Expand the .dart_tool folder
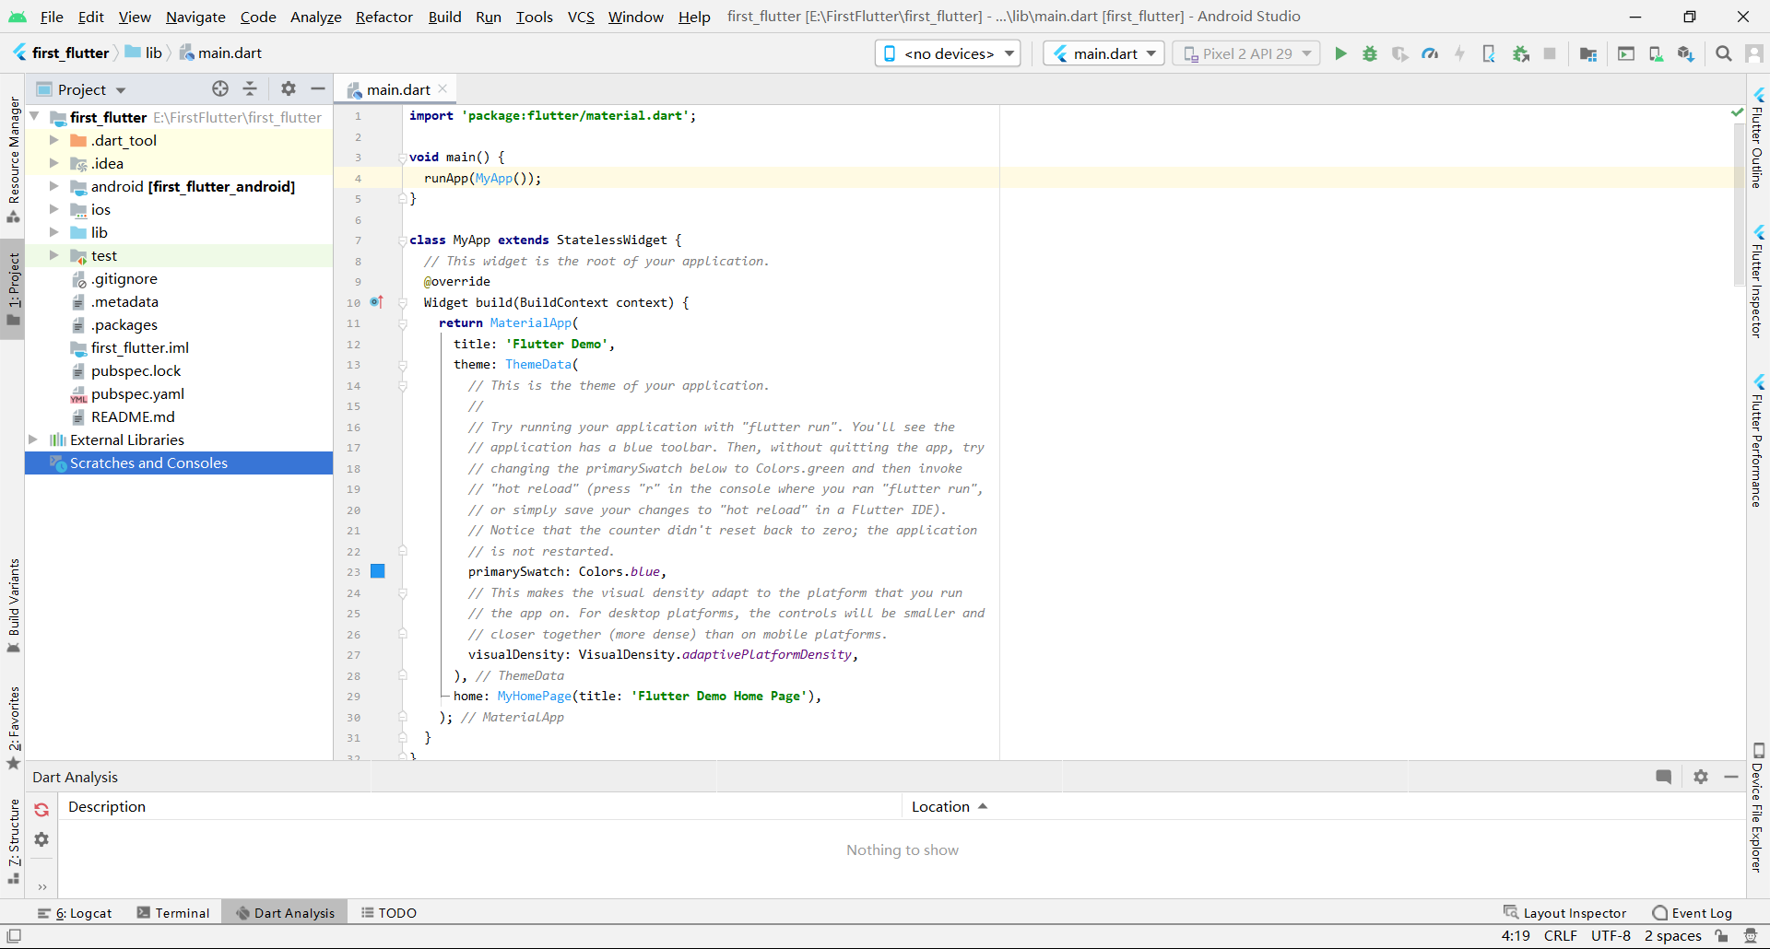This screenshot has height=949, width=1770. click(53, 140)
